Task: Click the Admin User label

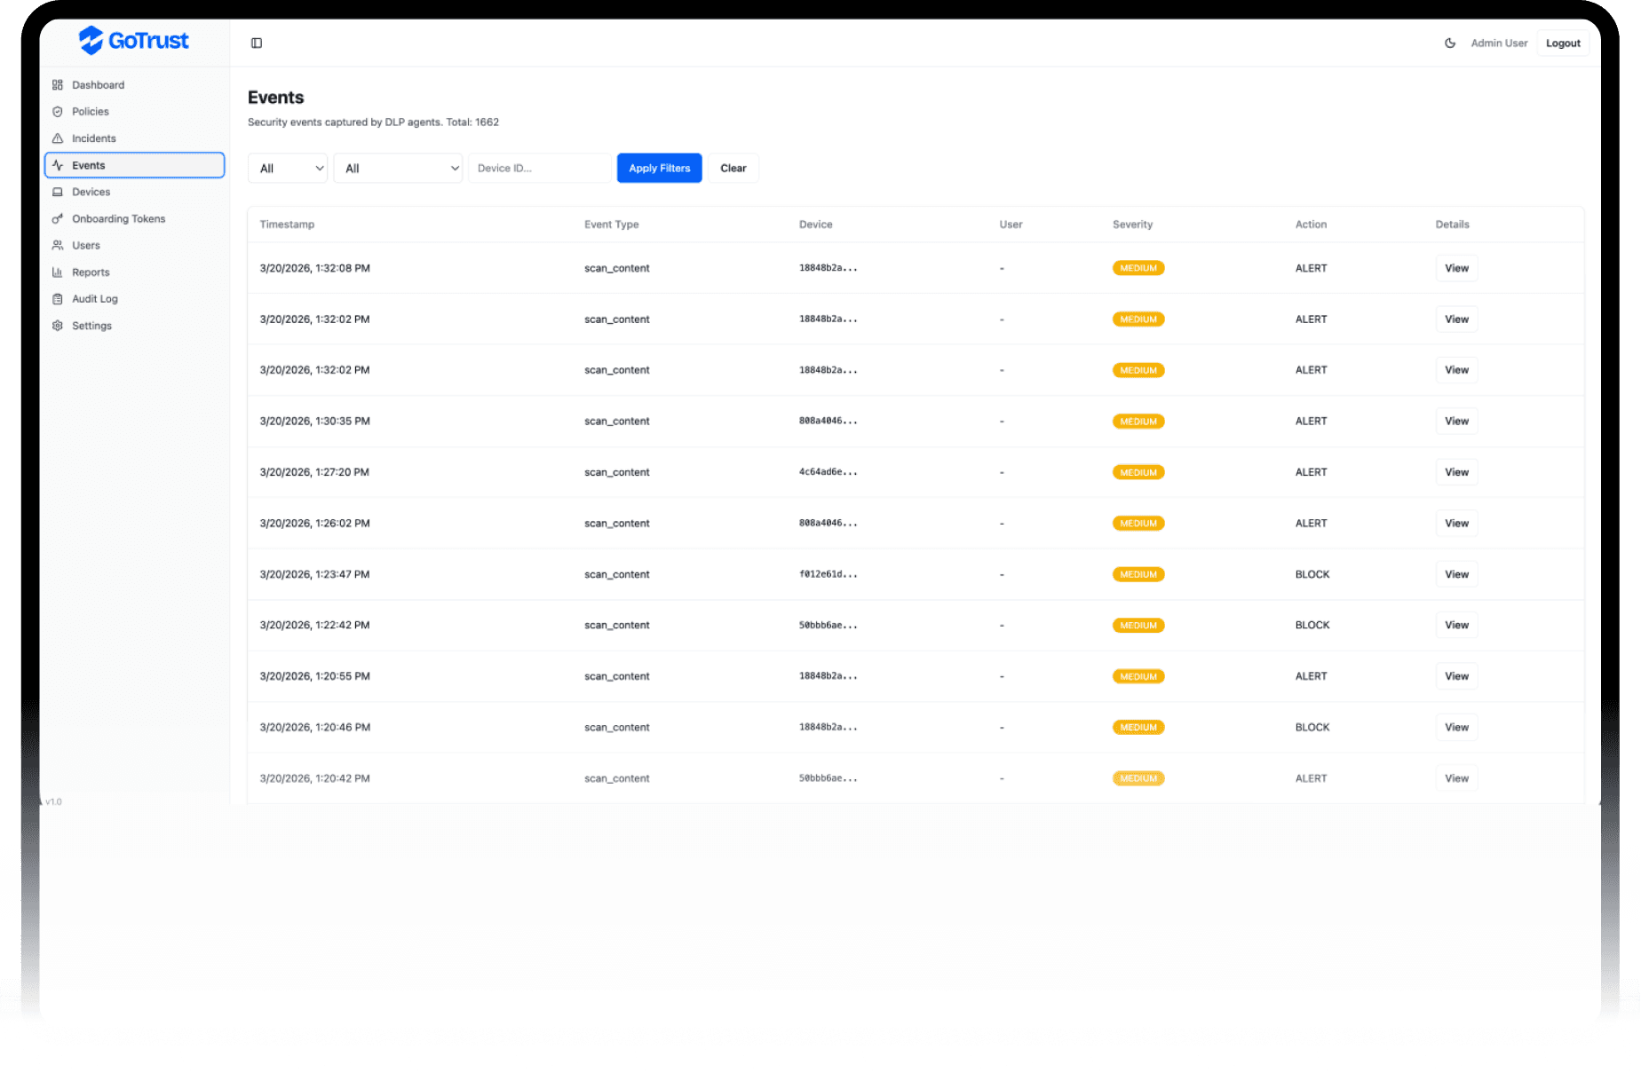Action: (1499, 43)
